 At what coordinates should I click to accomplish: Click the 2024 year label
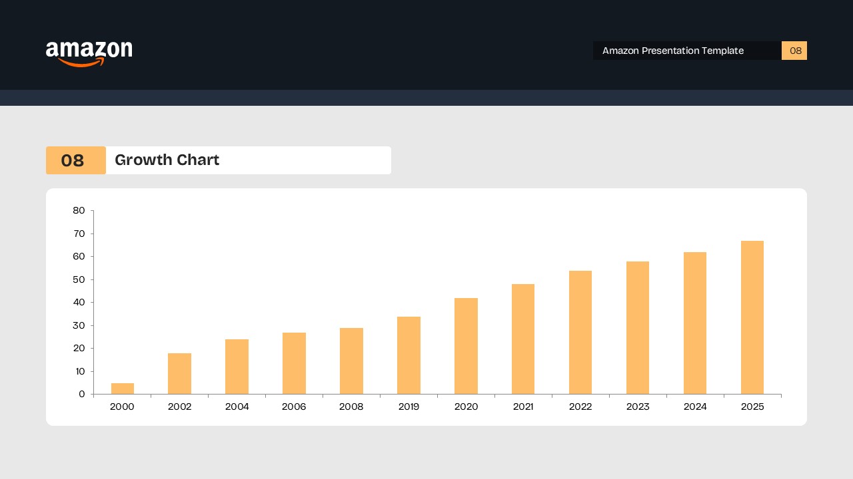pyautogui.click(x=695, y=406)
